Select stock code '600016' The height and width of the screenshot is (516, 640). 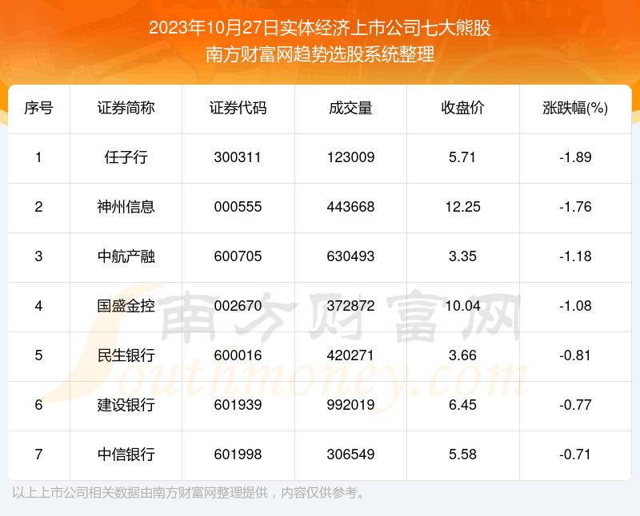(x=238, y=355)
